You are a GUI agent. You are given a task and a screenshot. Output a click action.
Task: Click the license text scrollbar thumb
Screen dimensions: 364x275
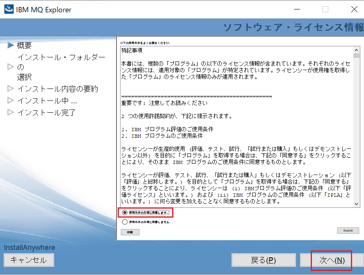click(x=356, y=56)
